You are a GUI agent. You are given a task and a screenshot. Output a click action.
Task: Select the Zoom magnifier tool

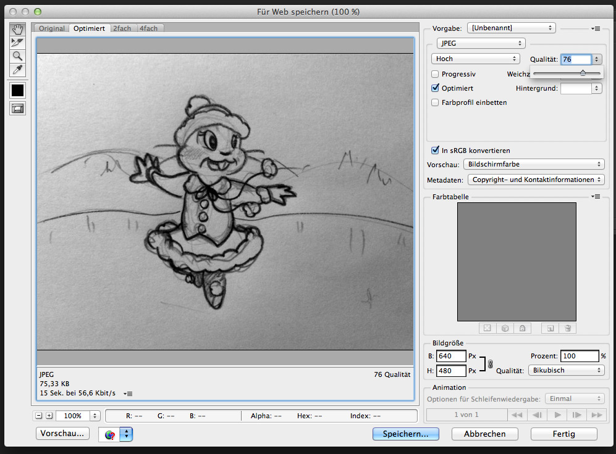coord(17,56)
